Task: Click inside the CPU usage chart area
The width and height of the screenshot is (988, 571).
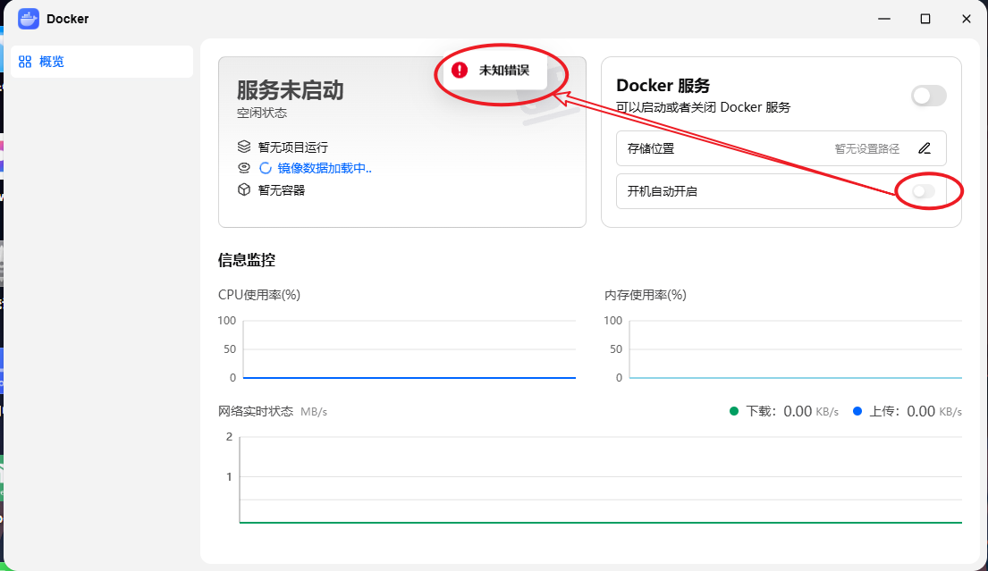Action: [x=409, y=349]
